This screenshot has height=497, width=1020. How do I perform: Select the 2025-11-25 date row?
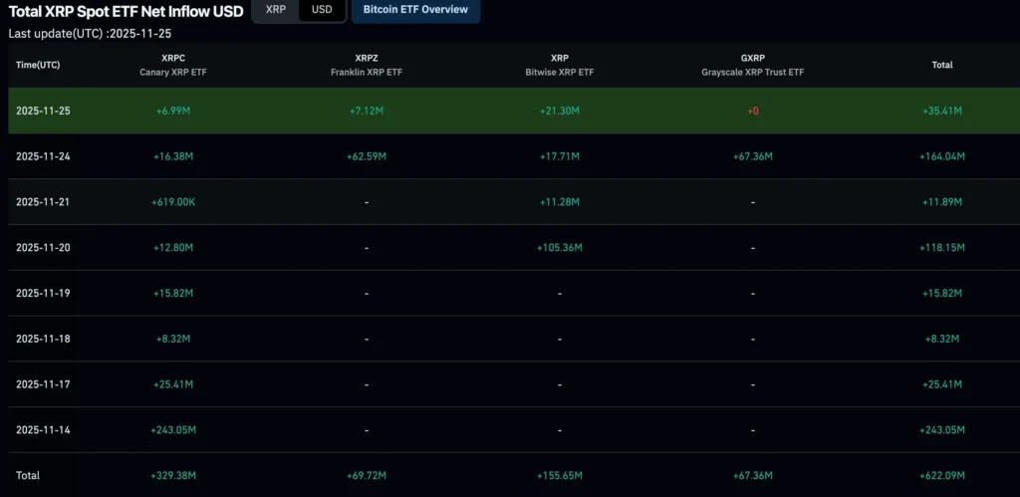pyautogui.click(x=514, y=111)
